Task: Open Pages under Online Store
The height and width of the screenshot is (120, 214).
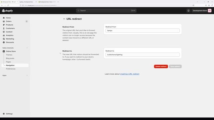Action: 8,62
